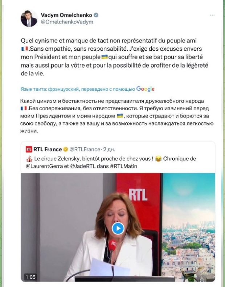225x287 pixels.
Task: Click the RTL France red logo avatar
Action: 29,149
